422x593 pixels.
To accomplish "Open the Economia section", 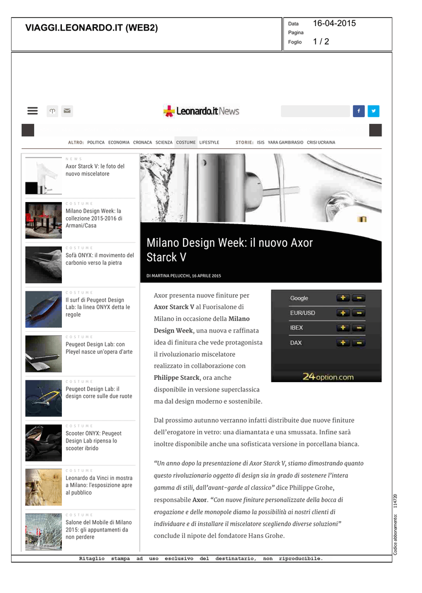I will [x=119, y=142].
